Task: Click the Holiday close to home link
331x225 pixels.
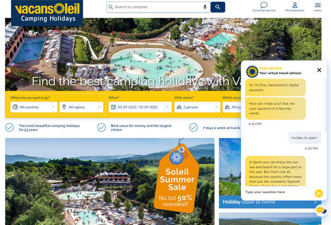Action: click(249, 202)
